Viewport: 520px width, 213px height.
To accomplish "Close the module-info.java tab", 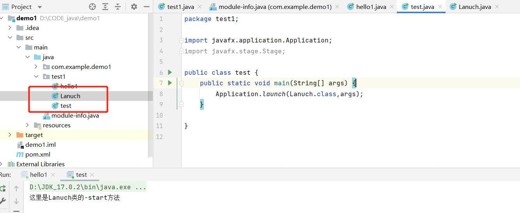I will (x=337, y=7).
